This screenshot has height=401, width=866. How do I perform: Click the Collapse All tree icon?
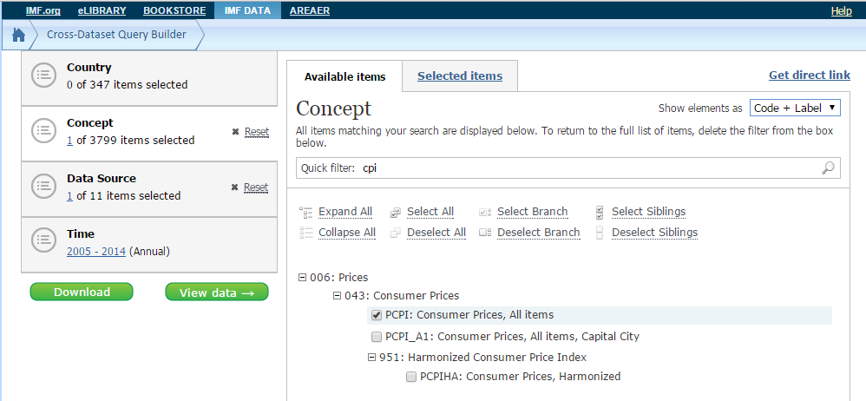pos(305,233)
